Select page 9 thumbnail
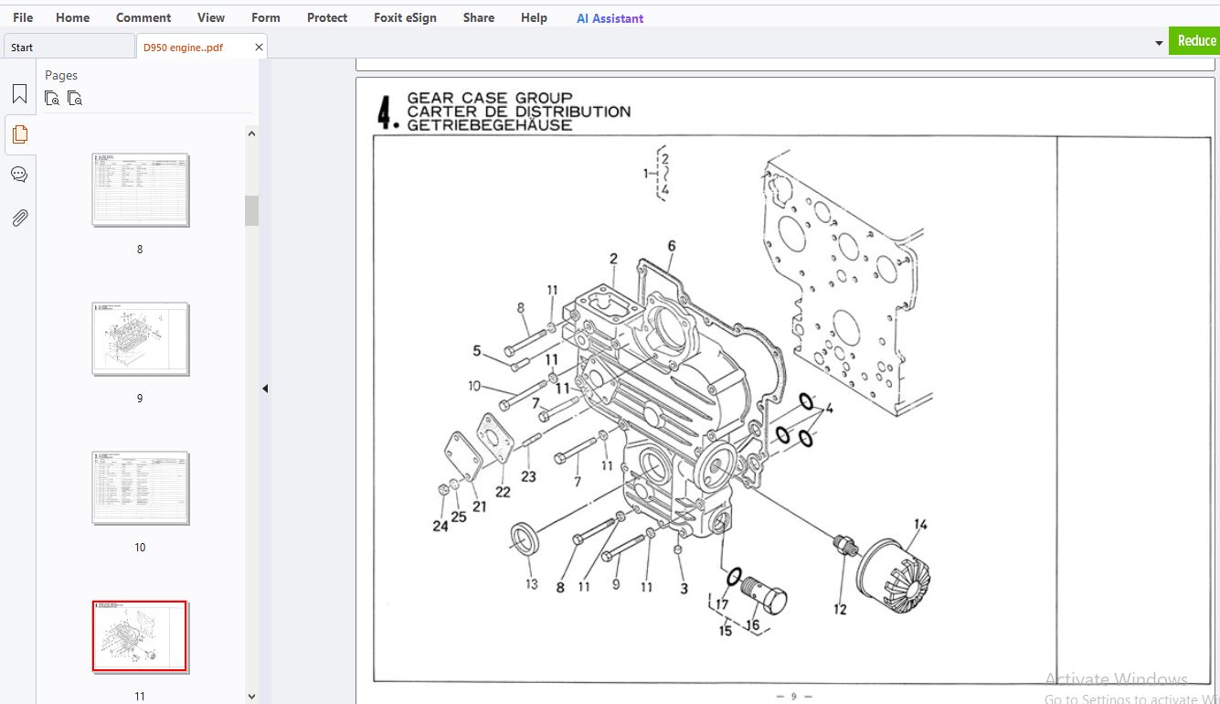The width and height of the screenshot is (1220, 704). pos(140,338)
